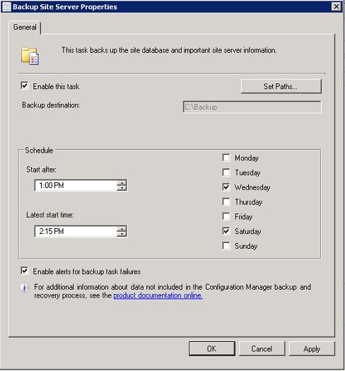Uncheck the Wednesday checkbox
This screenshot has height=371, width=345.
click(226, 187)
